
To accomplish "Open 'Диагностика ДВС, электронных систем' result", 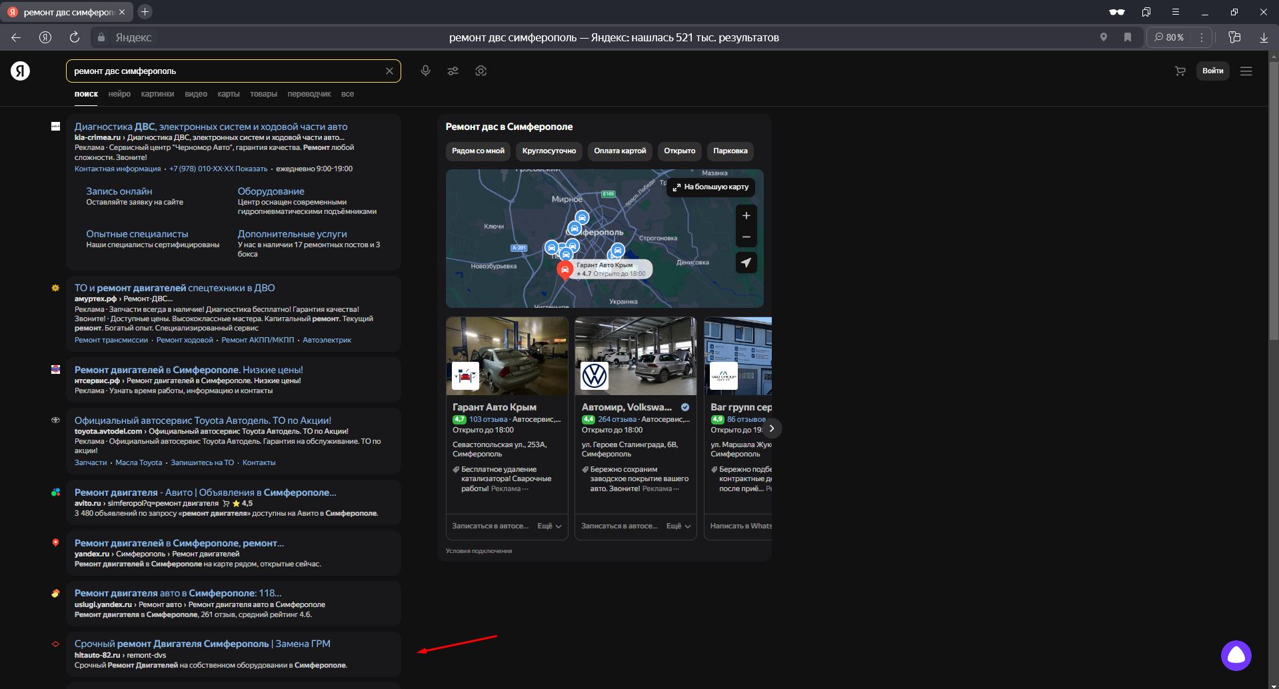I will (211, 127).
